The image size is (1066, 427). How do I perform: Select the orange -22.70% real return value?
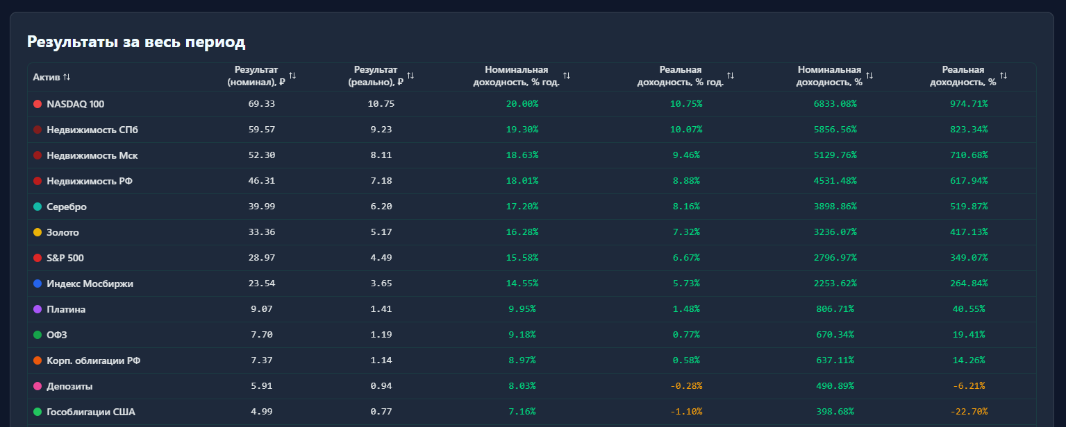(968, 412)
